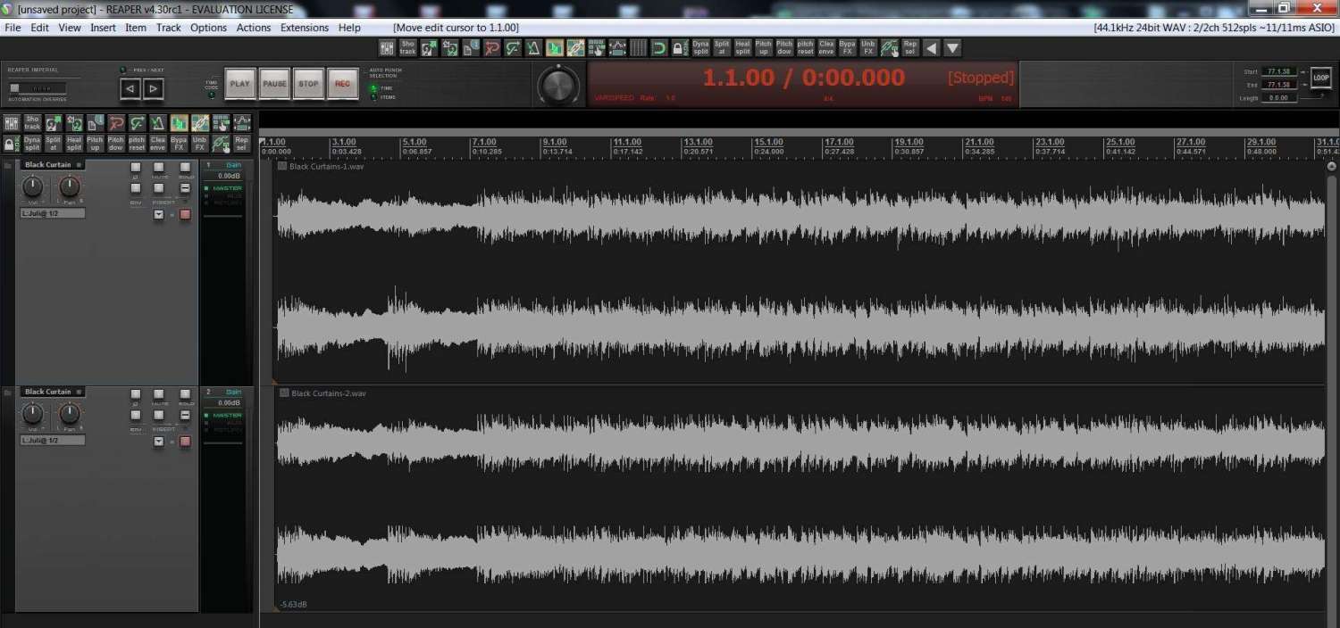The width and height of the screenshot is (1340, 628).
Task: Arm track 2 for recording (pink button)
Action: pyautogui.click(x=185, y=441)
